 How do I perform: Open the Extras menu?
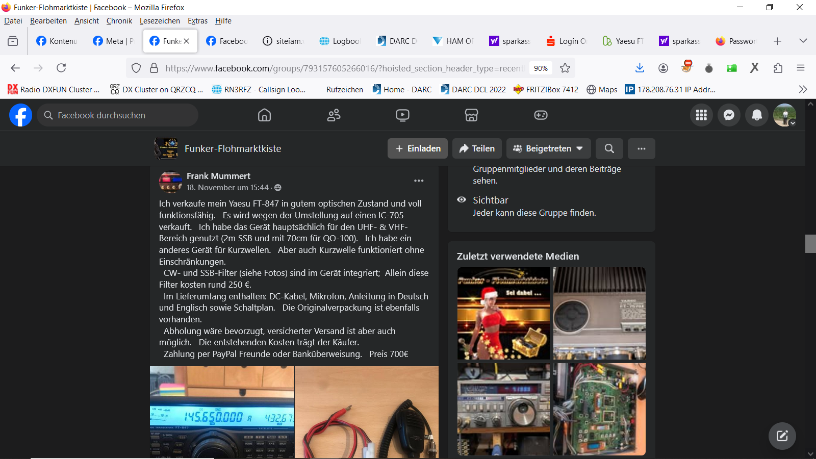click(197, 21)
